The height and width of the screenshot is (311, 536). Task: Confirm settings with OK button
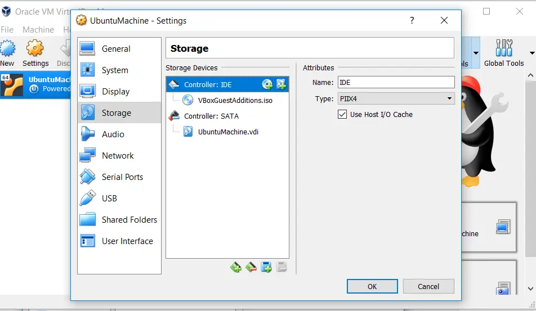pyautogui.click(x=372, y=286)
